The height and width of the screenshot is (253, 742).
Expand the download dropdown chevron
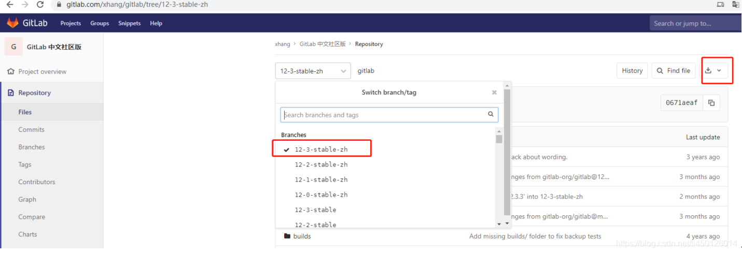719,71
